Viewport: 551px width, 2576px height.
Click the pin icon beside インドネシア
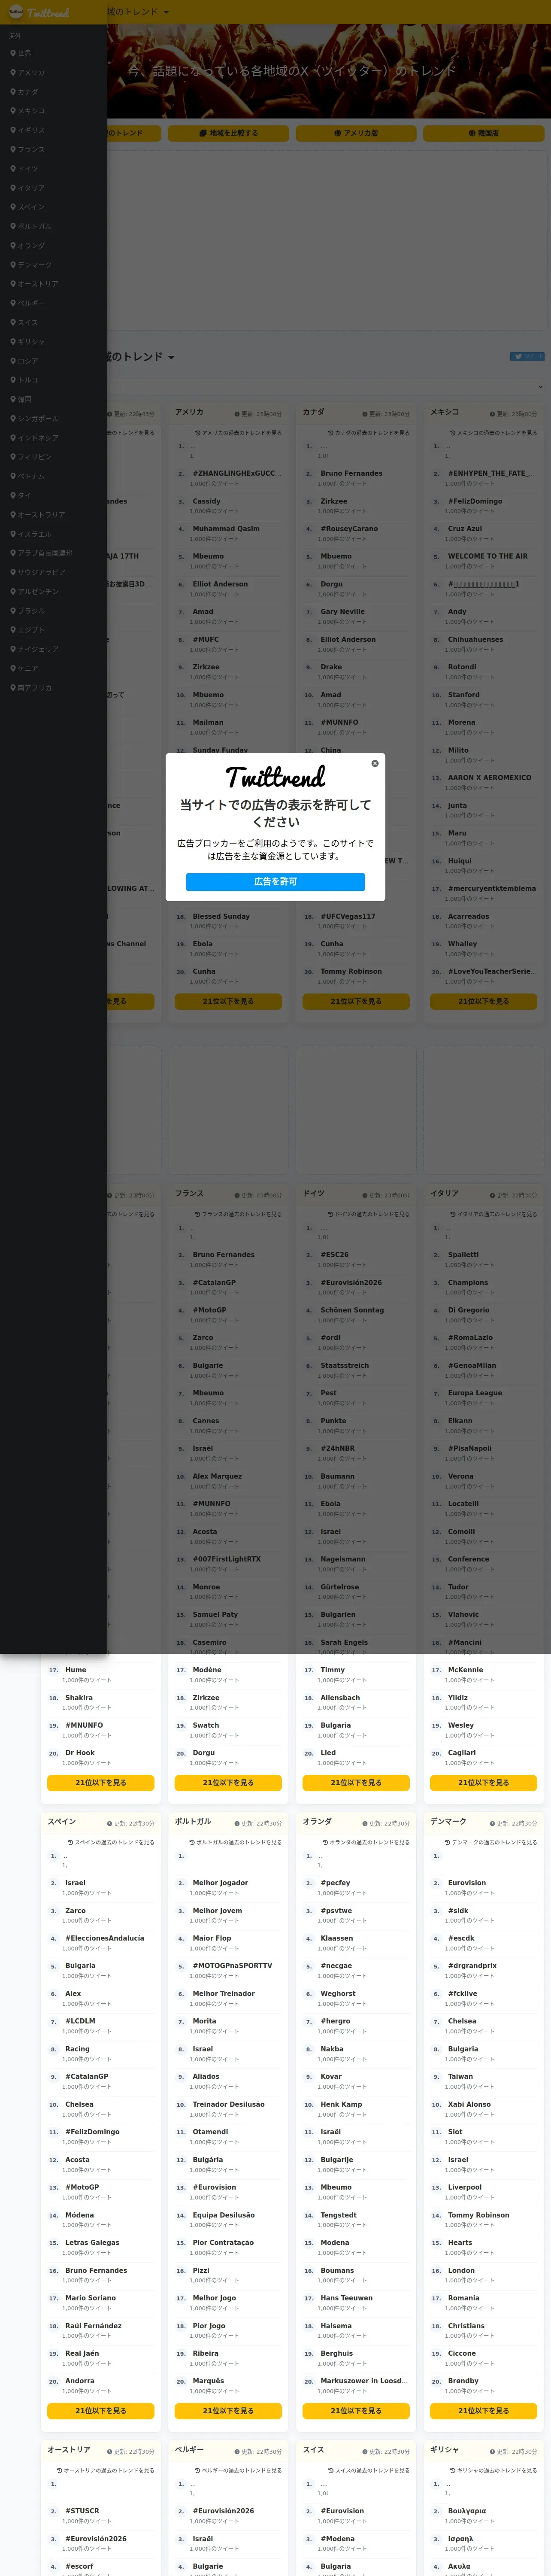coord(13,437)
